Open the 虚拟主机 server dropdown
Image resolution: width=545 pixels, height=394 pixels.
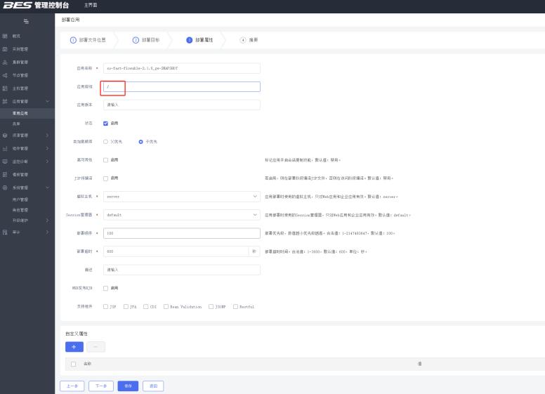click(x=181, y=197)
